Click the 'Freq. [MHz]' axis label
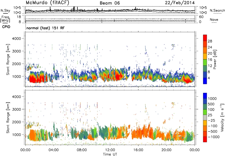The image size is (225, 156). click(x=5, y=19)
